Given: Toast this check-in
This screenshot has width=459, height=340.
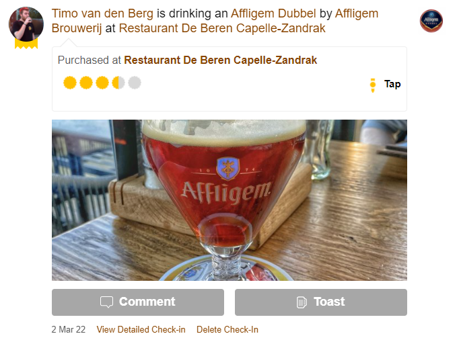Looking at the screenshot, I should tap(321, 302).
